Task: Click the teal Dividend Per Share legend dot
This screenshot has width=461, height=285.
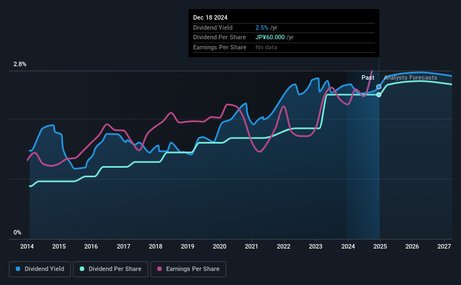Action: click(x=82, y=269)
